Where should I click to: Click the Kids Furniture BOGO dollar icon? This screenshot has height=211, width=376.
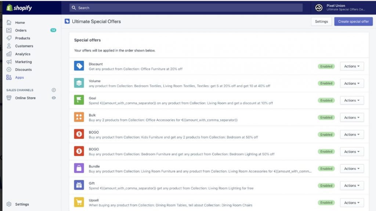[x=79, y=134]
